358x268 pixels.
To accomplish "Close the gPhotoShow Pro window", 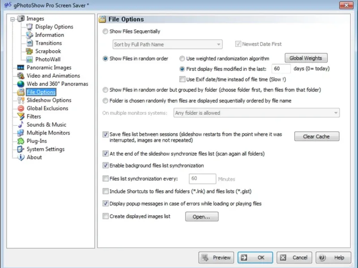I will [x=346, y=5].
